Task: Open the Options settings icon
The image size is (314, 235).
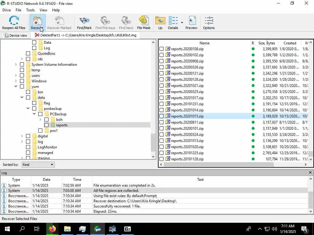Action: [209, 21]
